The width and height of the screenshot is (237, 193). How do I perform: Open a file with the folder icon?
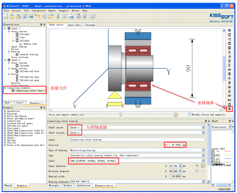tap(12, 16)
